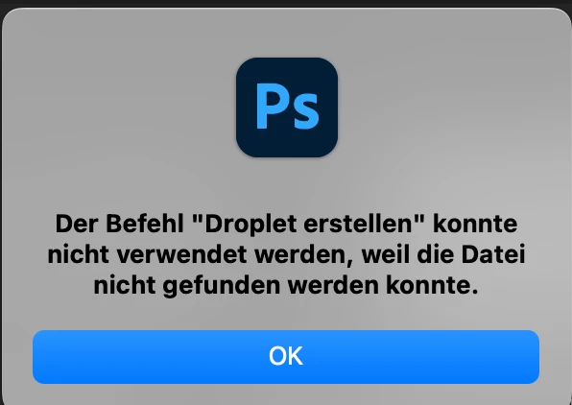Click the quoted text "Droplet erstellen"
Viewport: 572px width, 405px height.
tap(309, 224)
